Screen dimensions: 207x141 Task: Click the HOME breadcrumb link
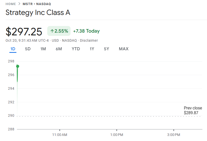pyautogui.click(x=11, y=4)
